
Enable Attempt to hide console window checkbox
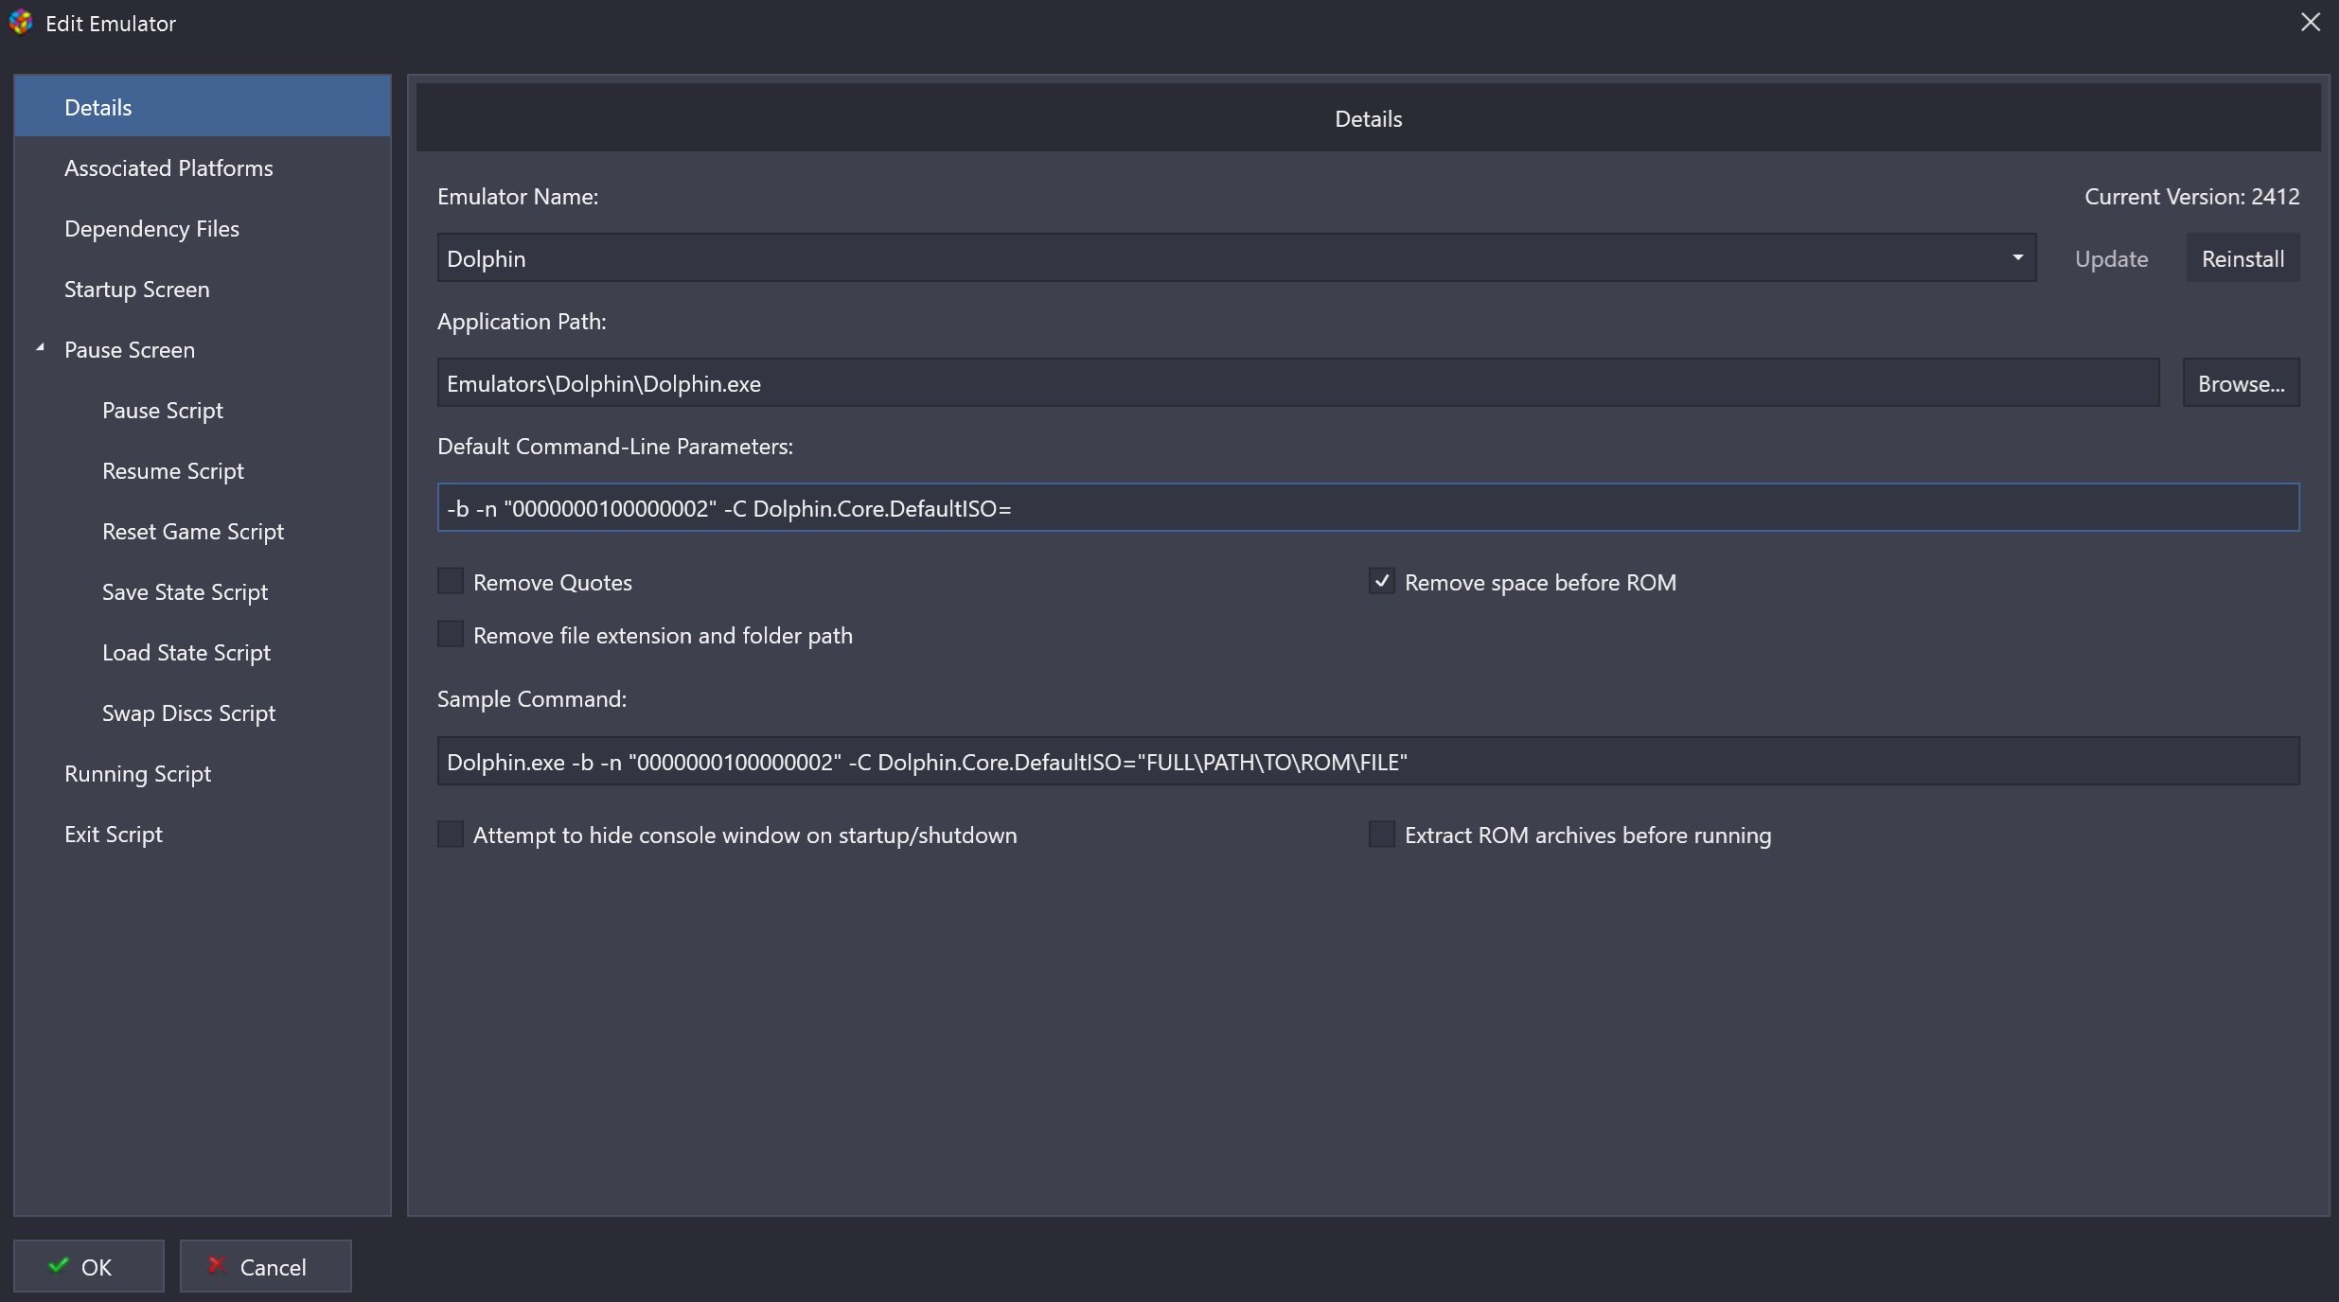(451, 834)
